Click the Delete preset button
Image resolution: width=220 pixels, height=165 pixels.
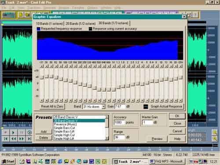pyautogui.click(x=44, y=138)
